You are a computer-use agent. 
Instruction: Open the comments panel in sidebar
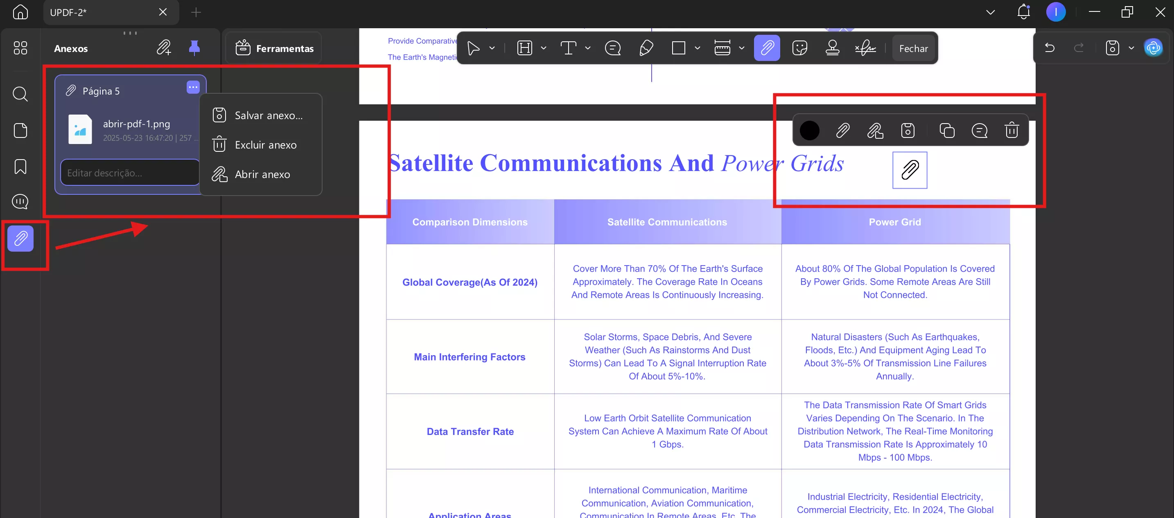pos(20,201)
